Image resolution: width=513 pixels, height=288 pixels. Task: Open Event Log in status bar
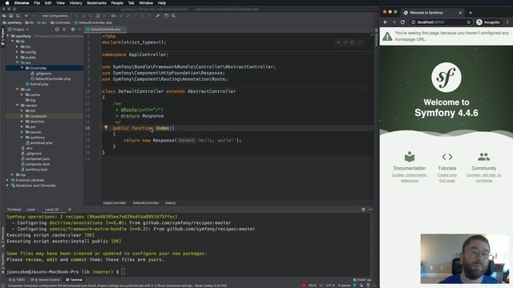[362, 280]
